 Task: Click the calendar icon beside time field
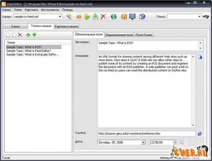click(x=182, y=142)
